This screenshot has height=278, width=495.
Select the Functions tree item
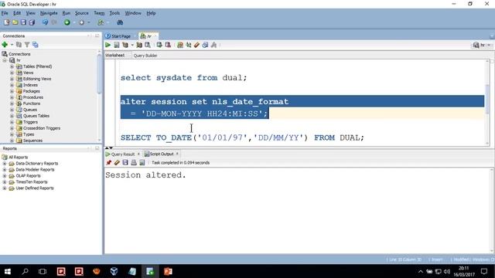pyautogui.click(x=32, y=103)
